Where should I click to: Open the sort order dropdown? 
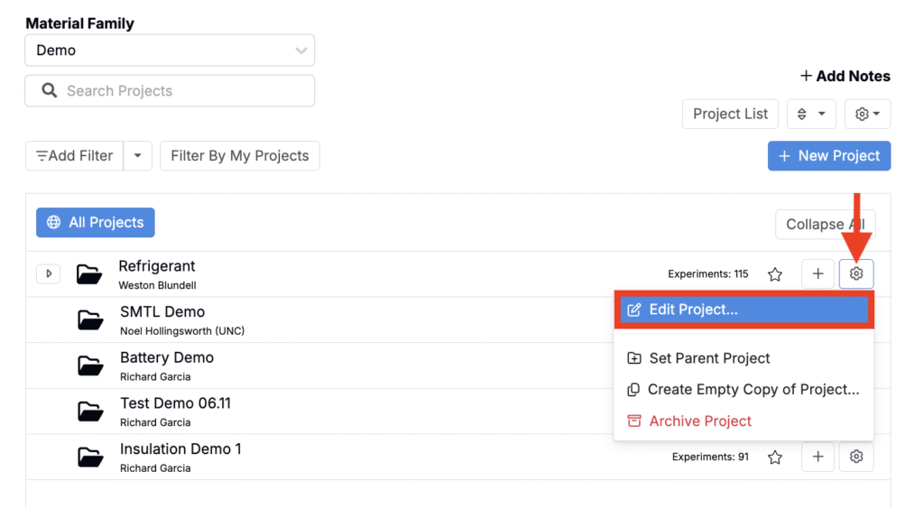pos(811,114)
